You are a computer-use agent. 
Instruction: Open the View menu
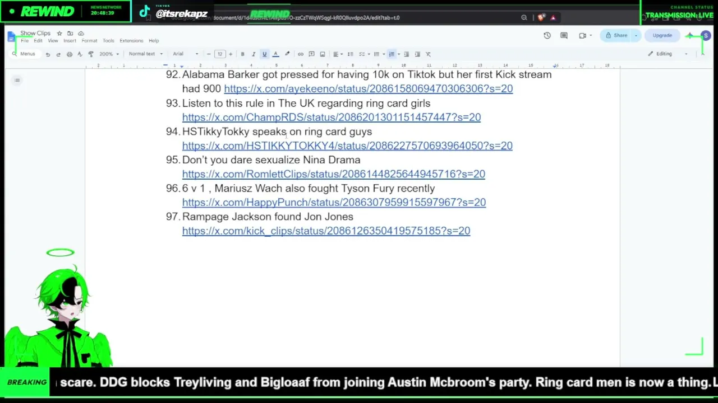click(x=53, y=41)
